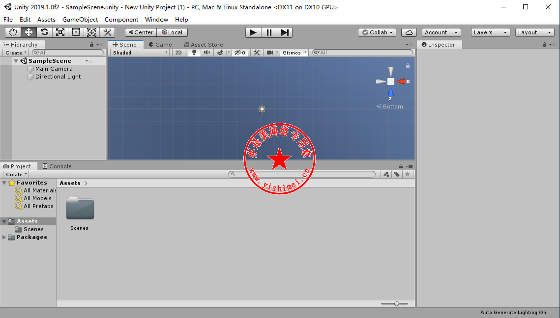
Task: Select the Transform tool
Action: pyautogui.click(x=91, y=32)
